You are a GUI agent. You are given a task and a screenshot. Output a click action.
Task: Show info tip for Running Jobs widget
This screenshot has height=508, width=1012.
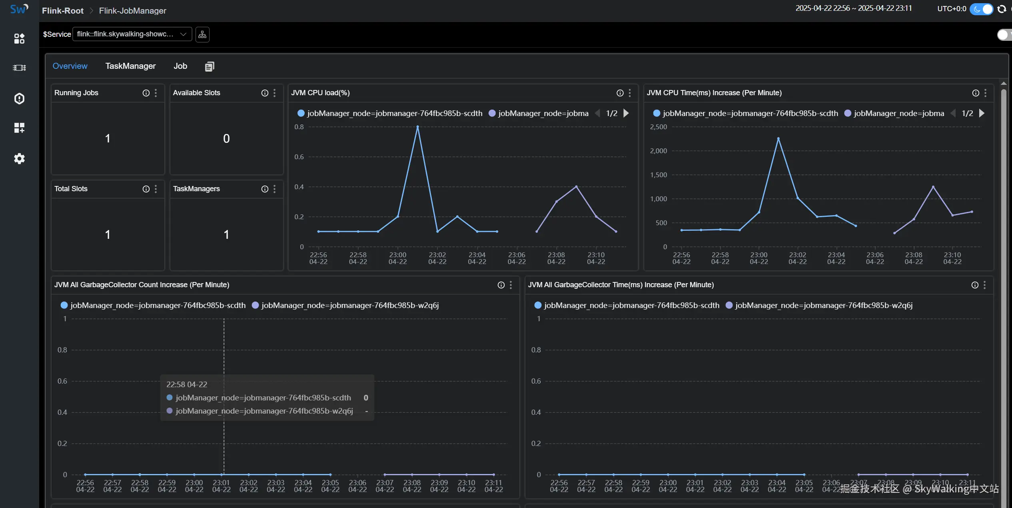(x=146, y=93)
